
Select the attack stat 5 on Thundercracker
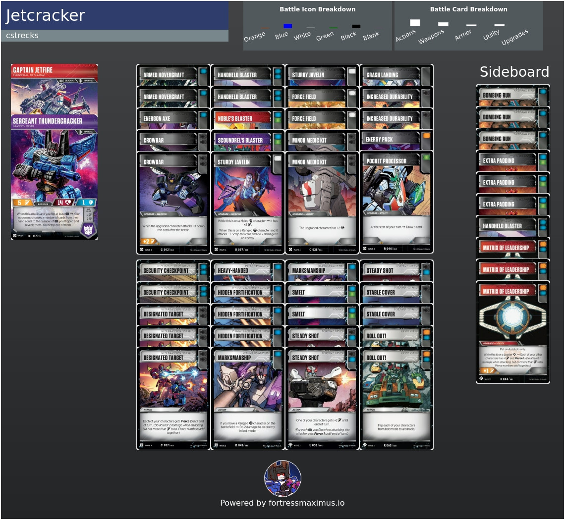(x=23, y=203)
